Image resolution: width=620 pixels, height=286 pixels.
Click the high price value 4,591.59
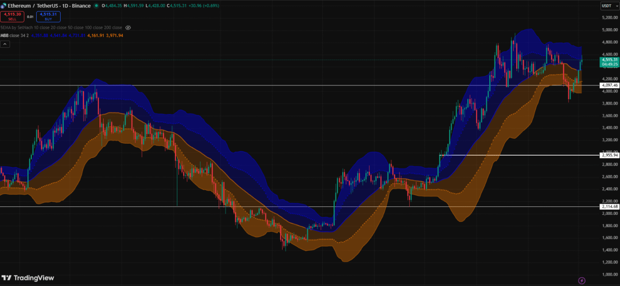[136, 6]
